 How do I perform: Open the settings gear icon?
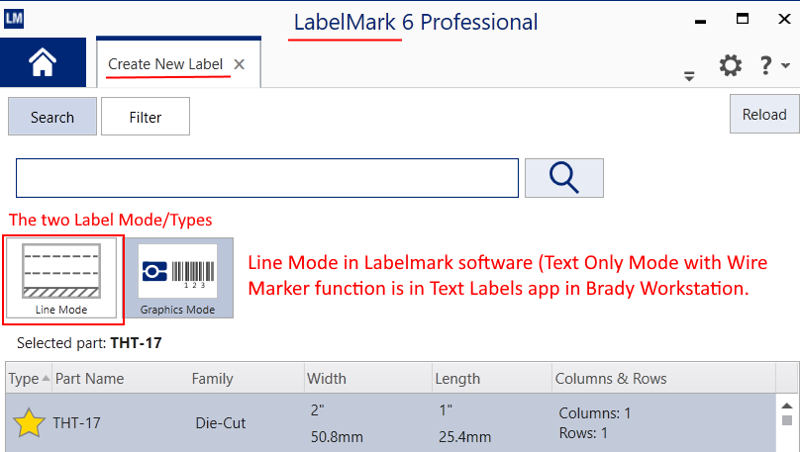(x=730, y=65)
